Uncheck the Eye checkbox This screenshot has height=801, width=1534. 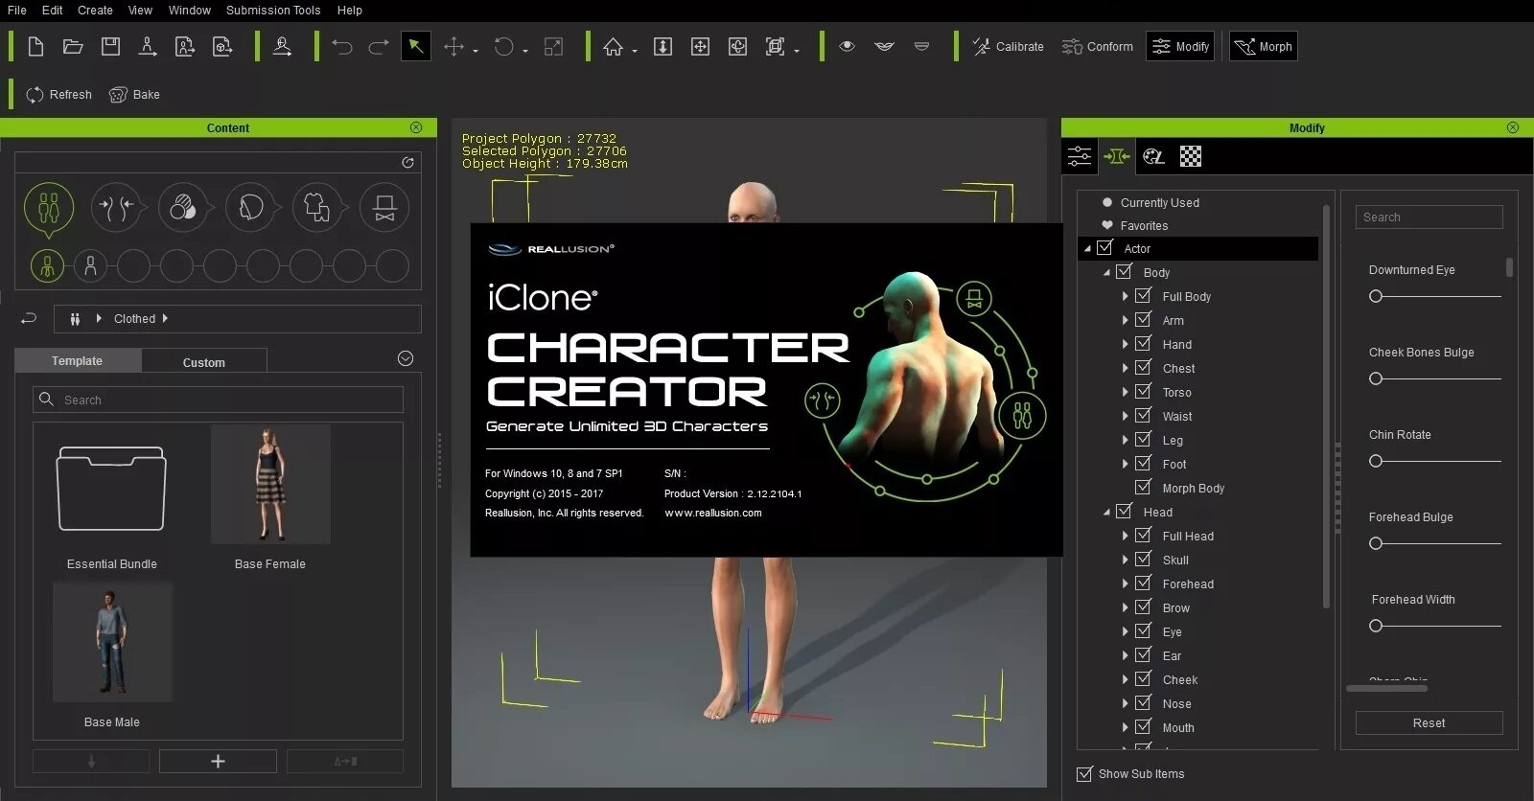pyautogui.click(x=1143, y=630)
